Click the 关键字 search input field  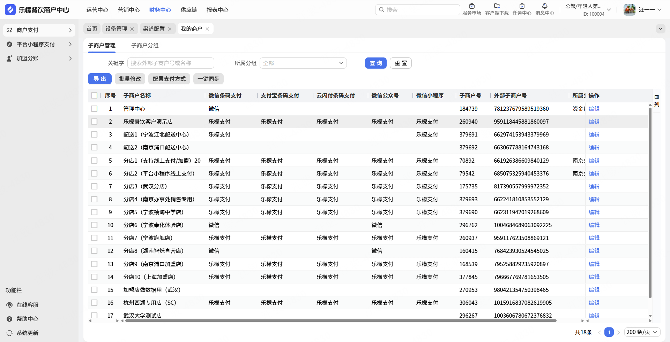(171, 63)
